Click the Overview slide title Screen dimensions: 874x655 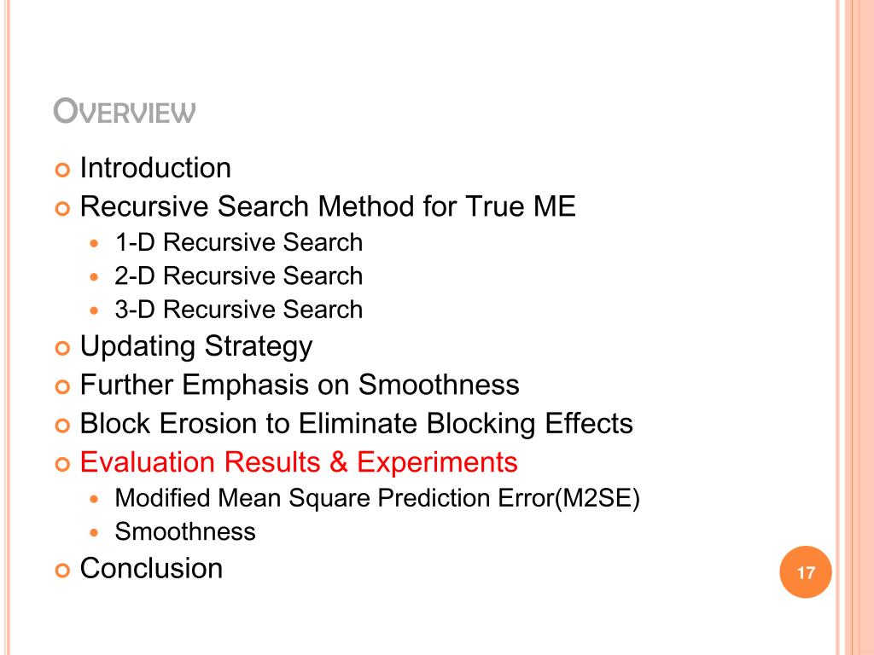pyautogui.click(x=125, y=111)
